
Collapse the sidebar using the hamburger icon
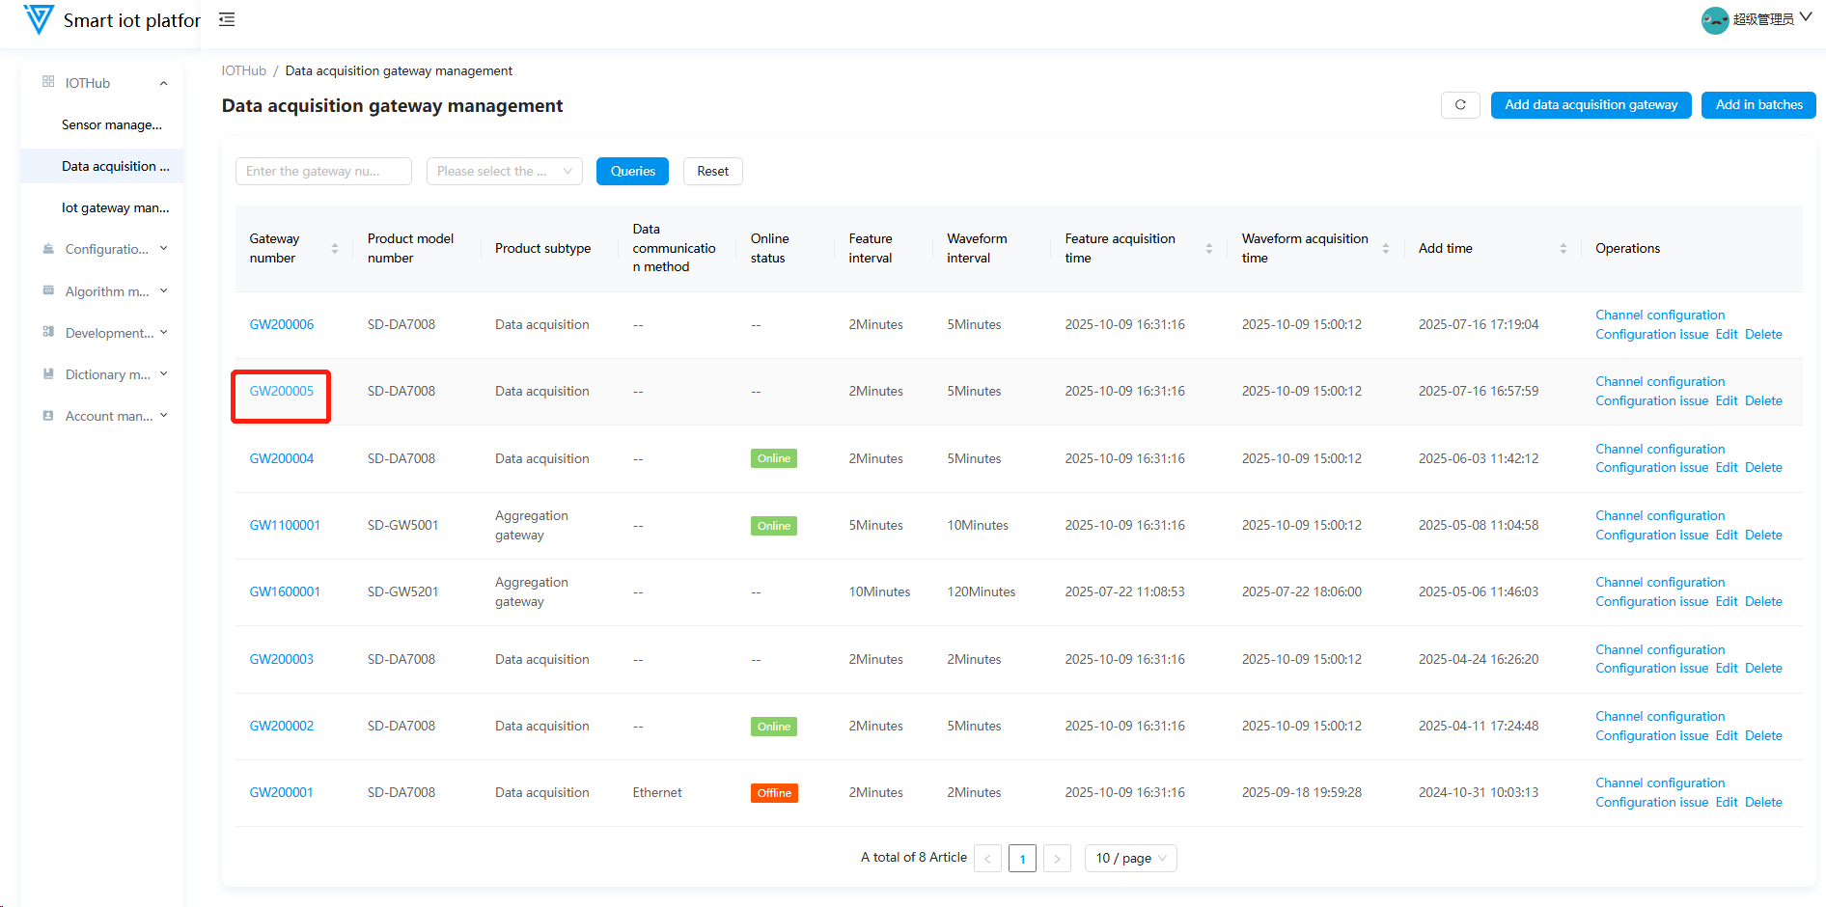227,19
